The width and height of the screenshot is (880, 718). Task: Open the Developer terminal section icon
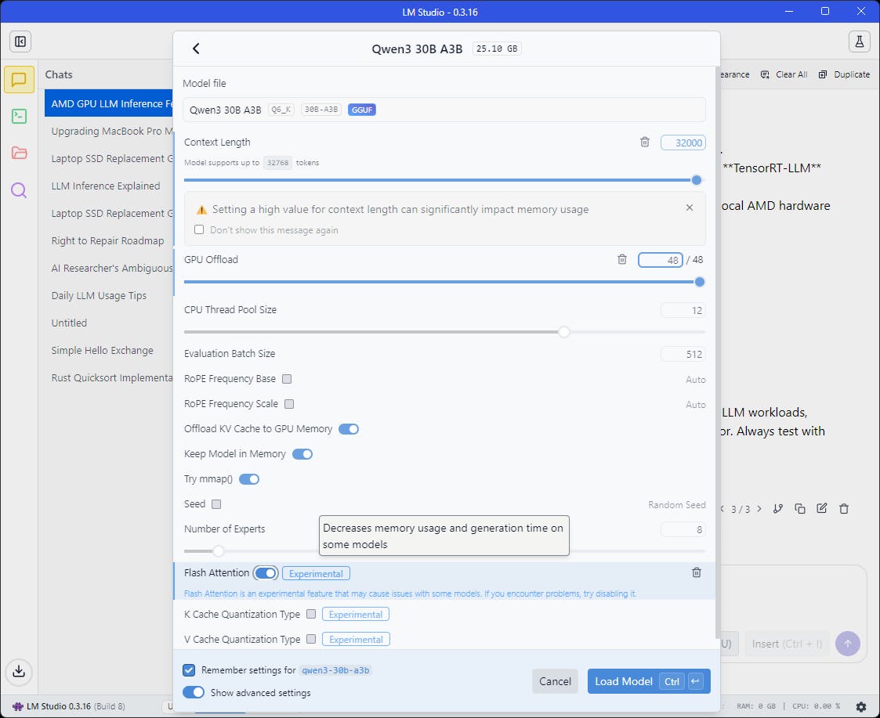19,116
